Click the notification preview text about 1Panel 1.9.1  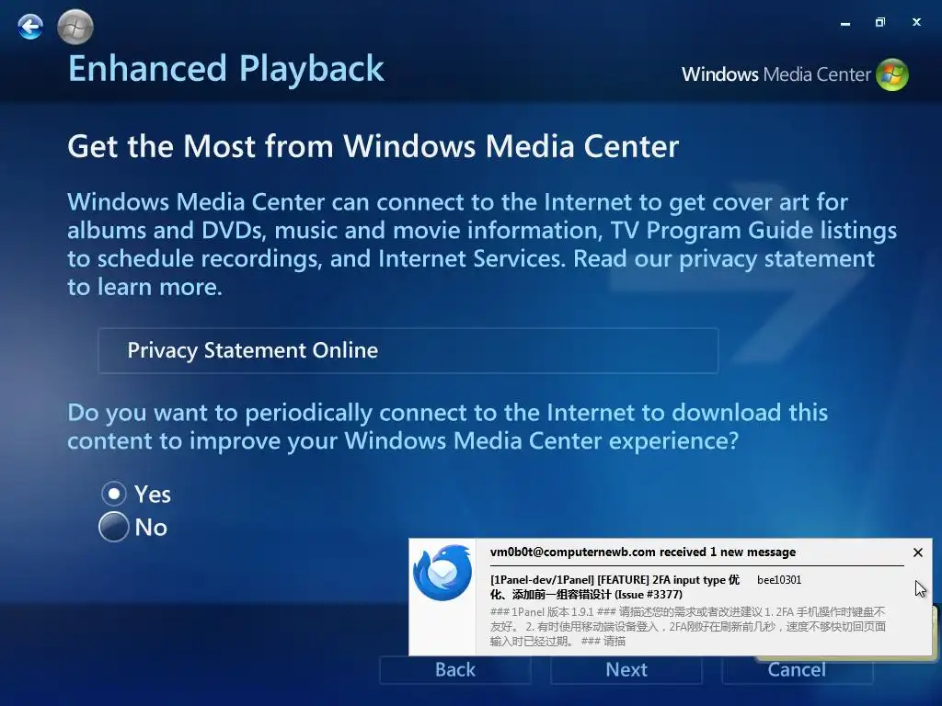(x=688, y=626)
